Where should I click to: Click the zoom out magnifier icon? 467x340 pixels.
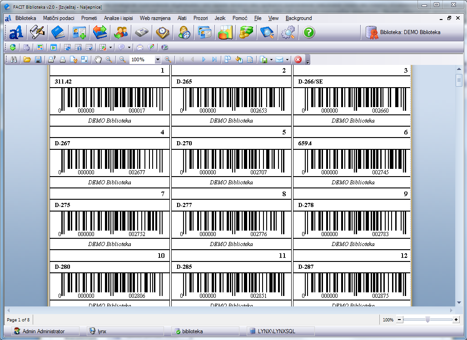click(x=123, y=59)
